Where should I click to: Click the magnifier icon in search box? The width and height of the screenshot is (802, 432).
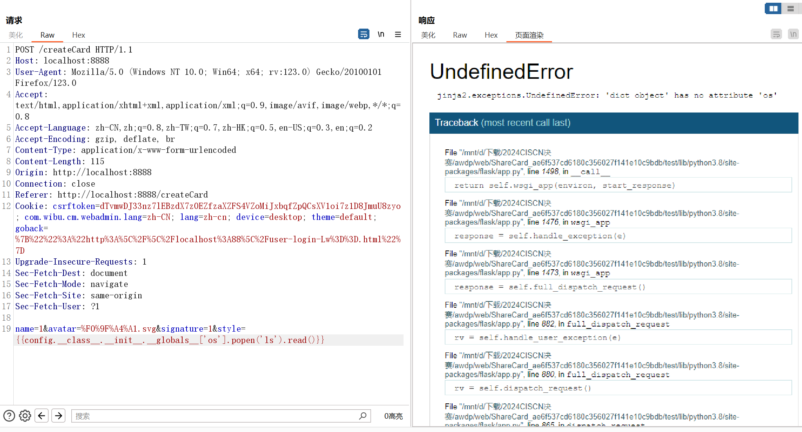pyautogui.click(x=363, y=416)
